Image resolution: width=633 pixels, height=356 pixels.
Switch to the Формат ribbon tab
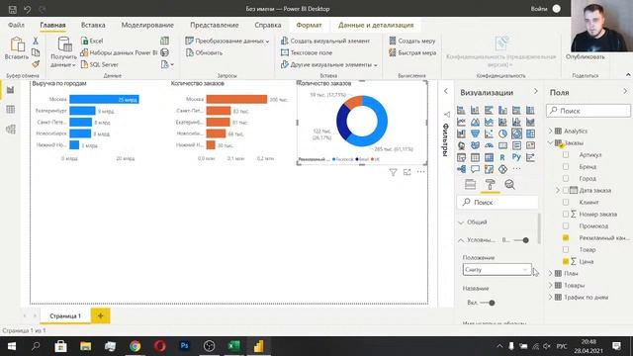coord(309,25)
